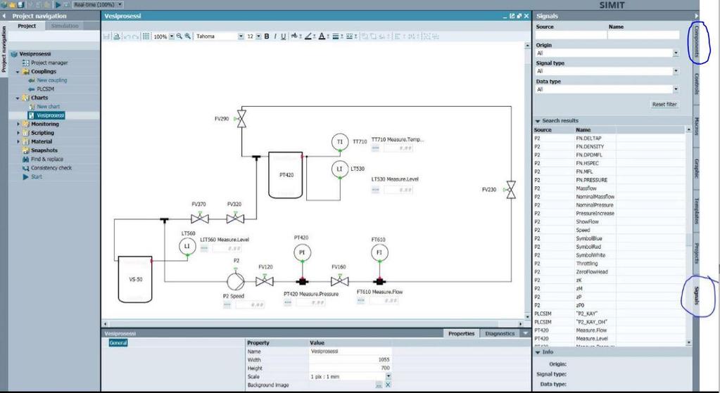
Task: Open the Templates side tab
Action: coord(696,211)
